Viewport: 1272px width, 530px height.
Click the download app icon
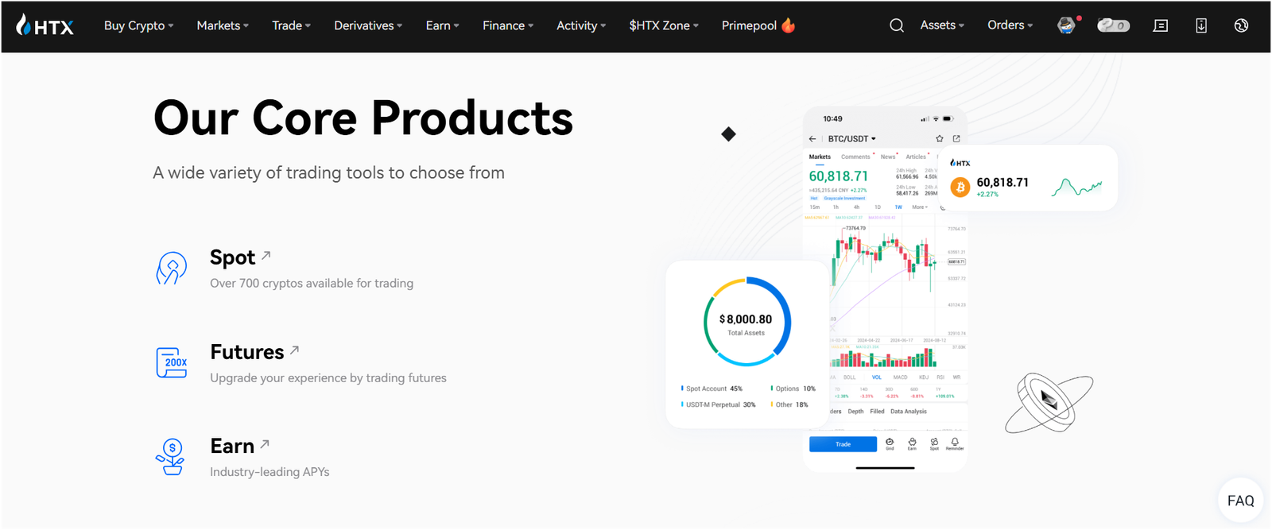1201,25
